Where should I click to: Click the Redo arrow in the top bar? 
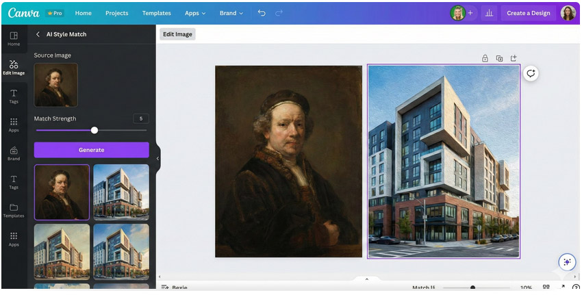coord(279,13)
